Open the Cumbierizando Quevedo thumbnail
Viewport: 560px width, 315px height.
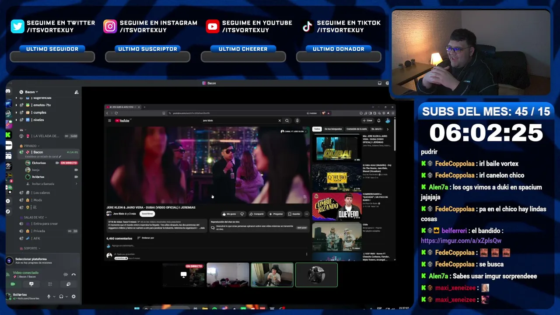point(337,206)
